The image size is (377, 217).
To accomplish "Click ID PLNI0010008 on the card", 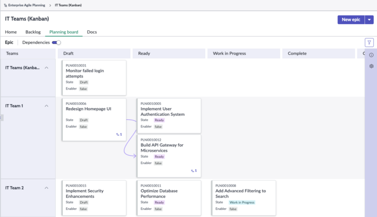I will 226,186.
